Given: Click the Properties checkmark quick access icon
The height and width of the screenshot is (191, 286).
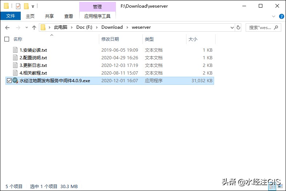Looking at the screenshot, I should [x=18, y=6].
